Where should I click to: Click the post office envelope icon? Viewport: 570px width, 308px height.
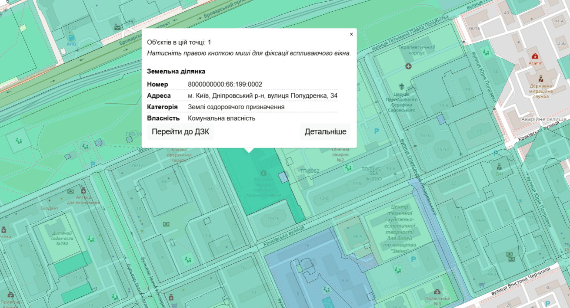[x=117, y=27]
